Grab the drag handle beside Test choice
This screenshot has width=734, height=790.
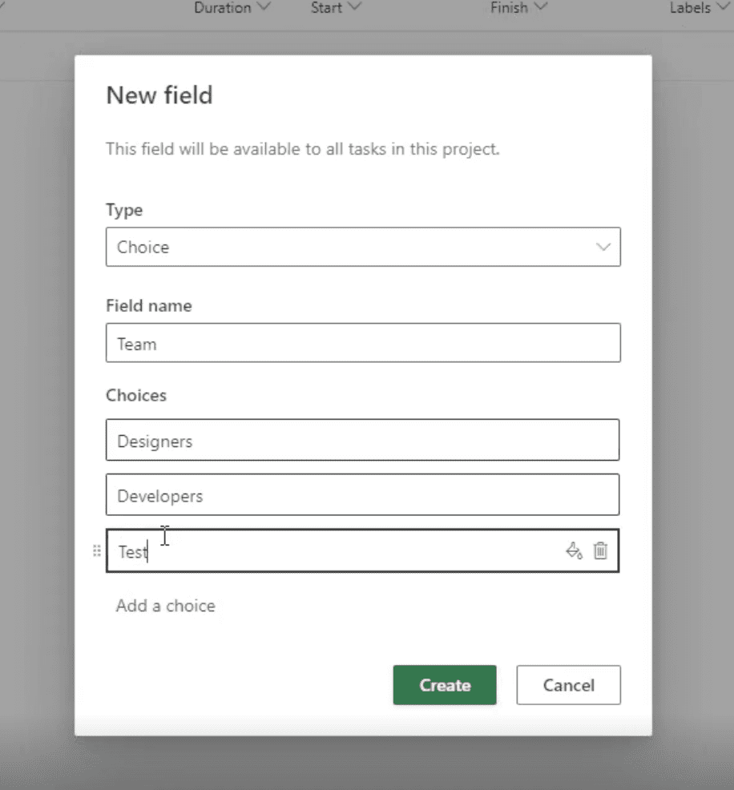97,550
